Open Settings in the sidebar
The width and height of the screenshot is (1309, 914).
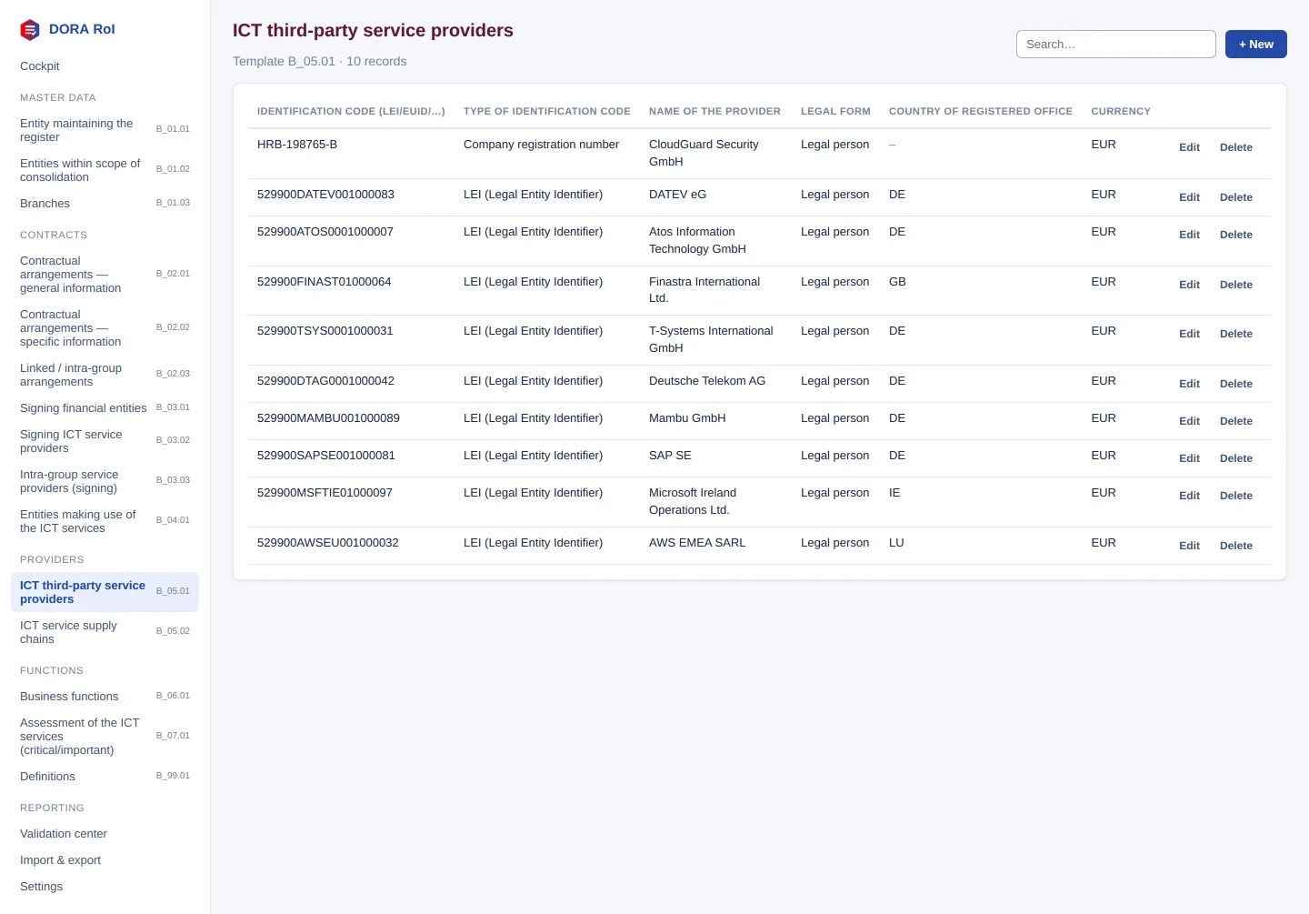click(105, 887)
